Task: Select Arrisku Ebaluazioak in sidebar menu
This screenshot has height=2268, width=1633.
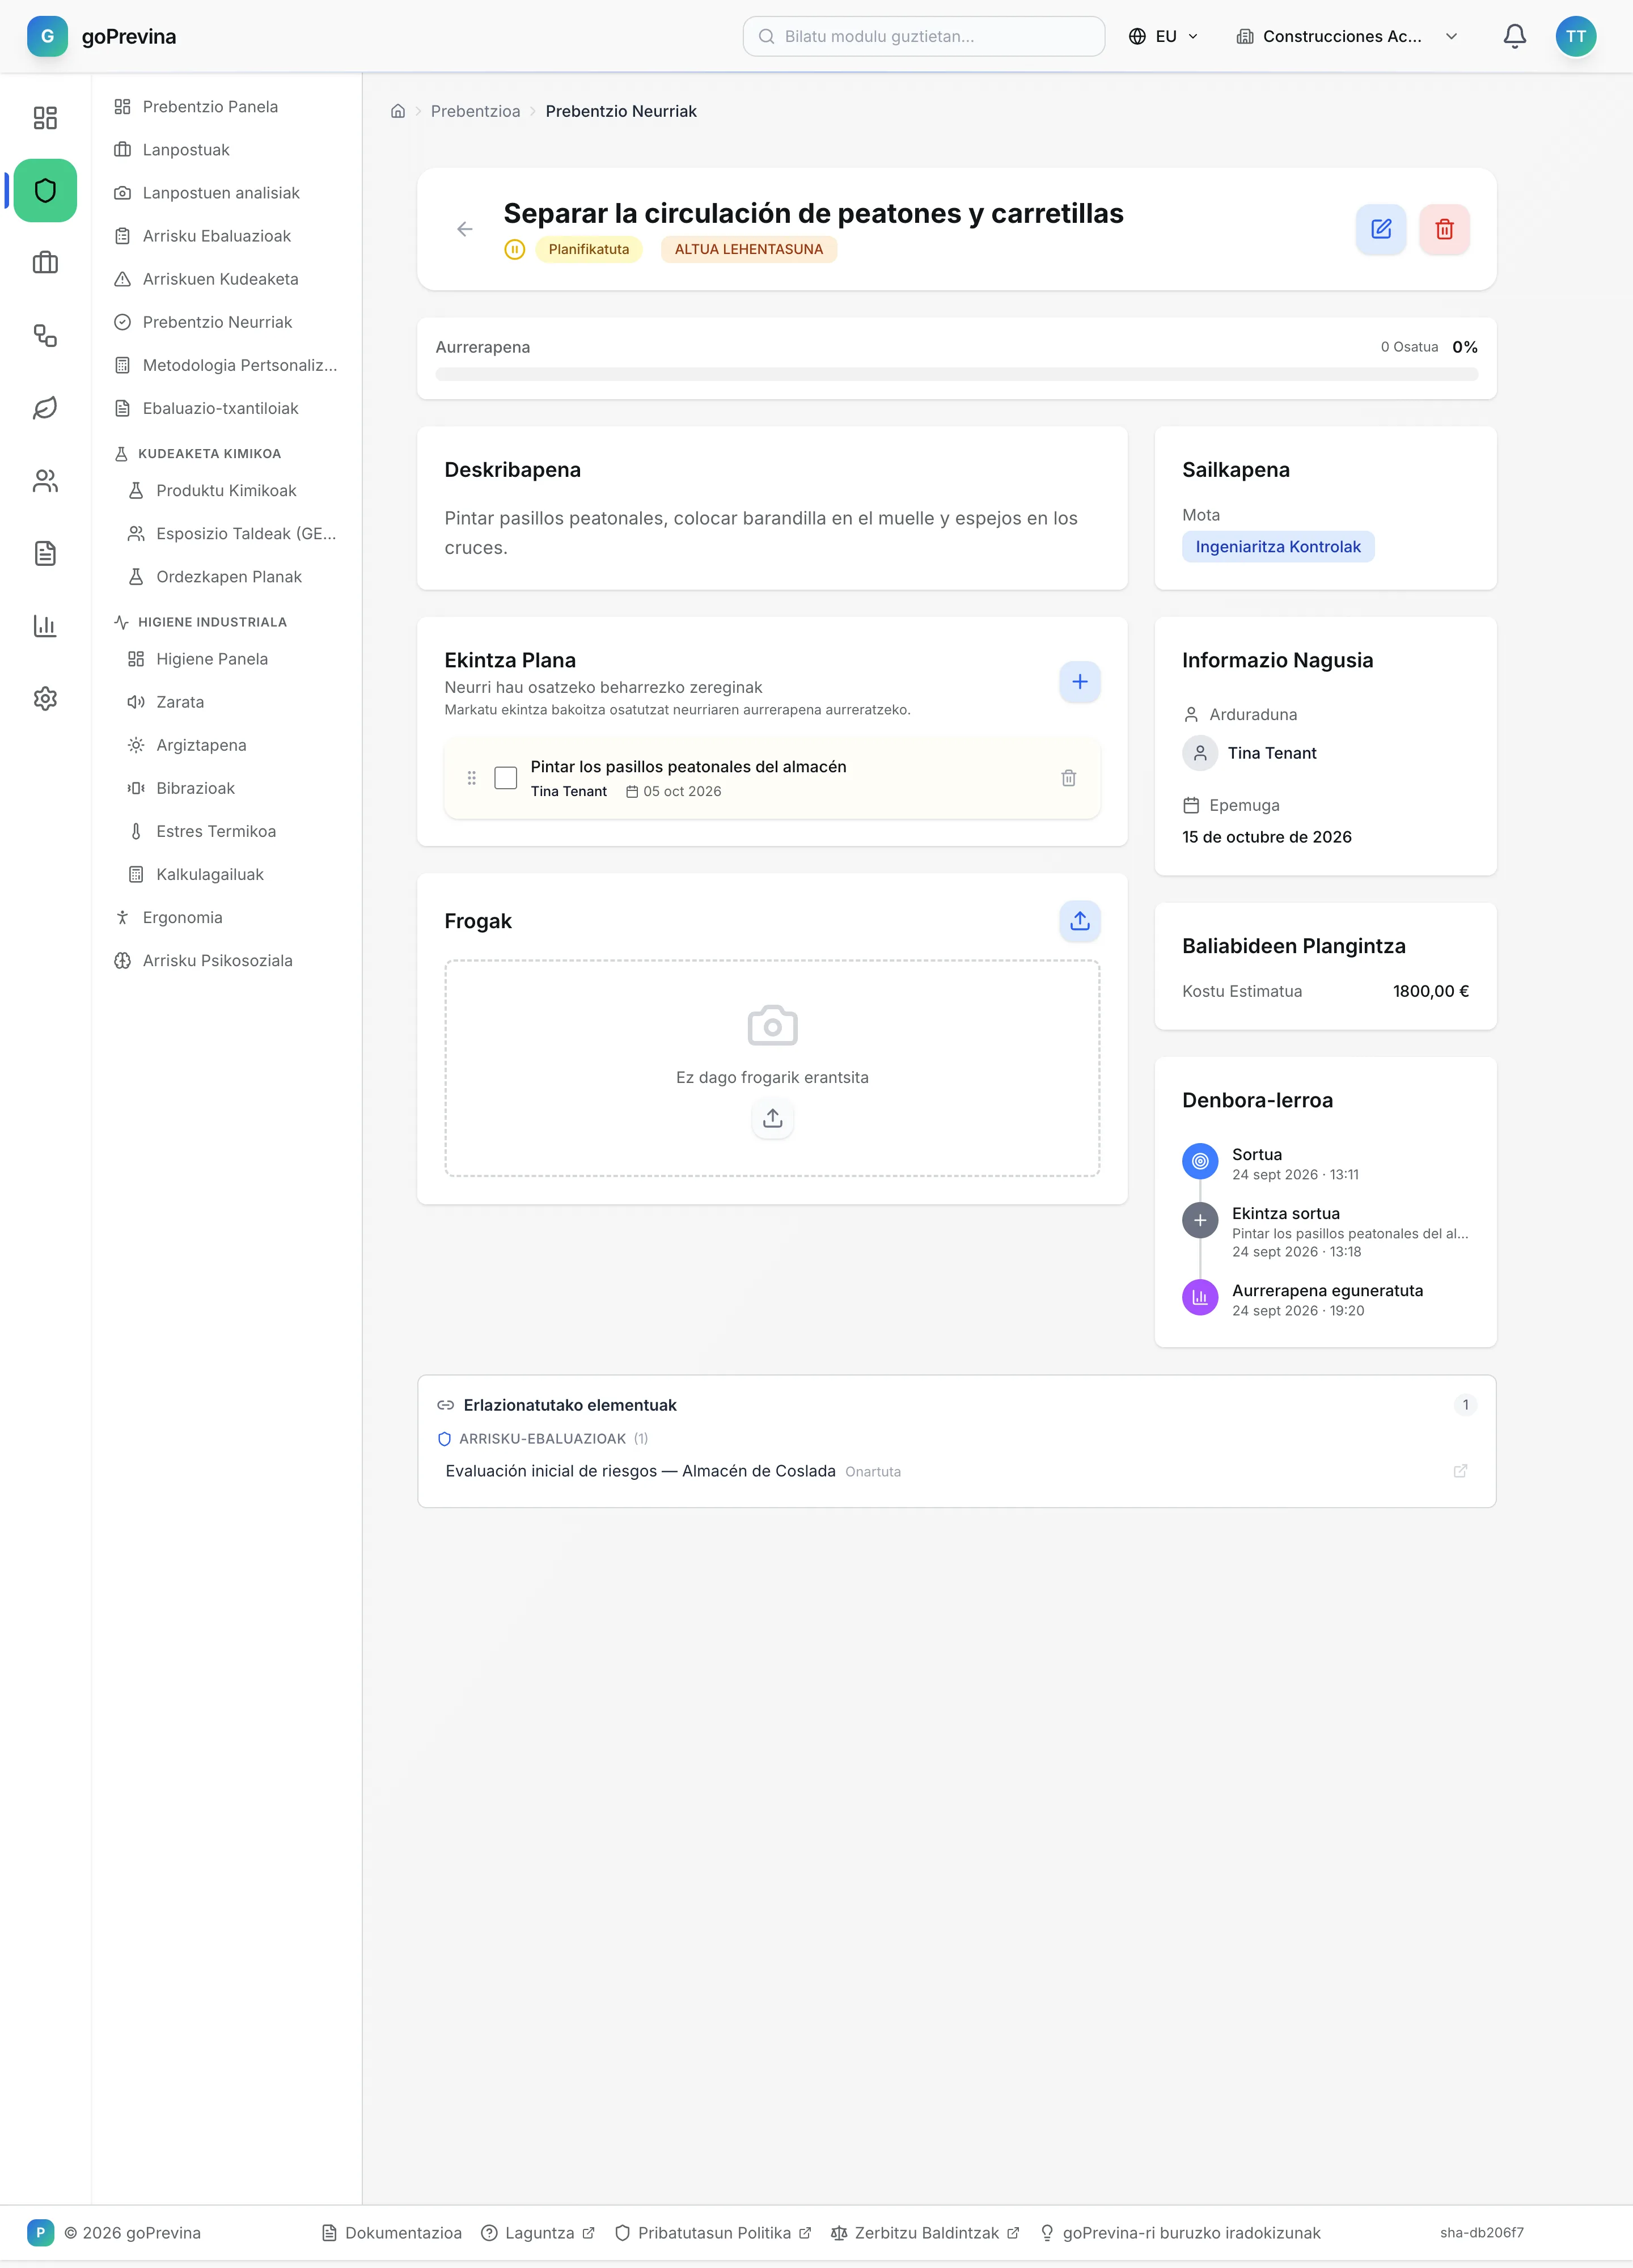Action: 216,236
